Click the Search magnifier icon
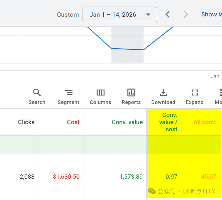 click(37, 93)
